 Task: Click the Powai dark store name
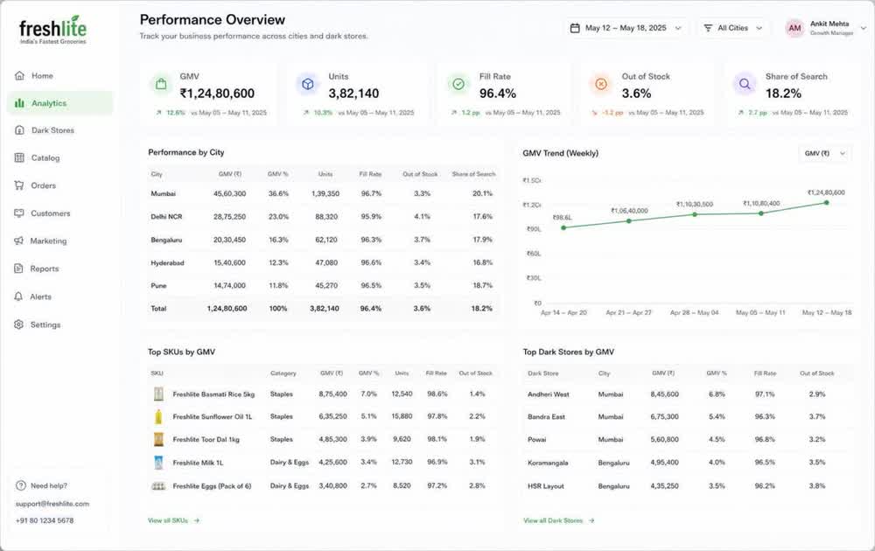(537, 439)
